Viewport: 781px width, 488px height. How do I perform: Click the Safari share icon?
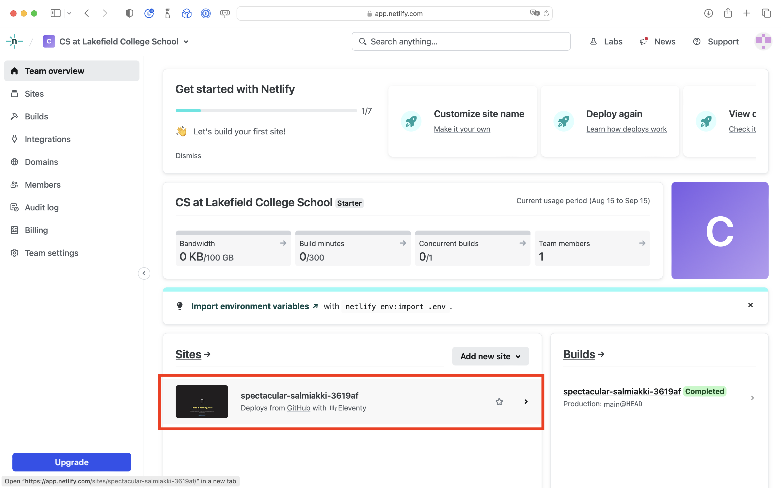(x=728, y=13)
